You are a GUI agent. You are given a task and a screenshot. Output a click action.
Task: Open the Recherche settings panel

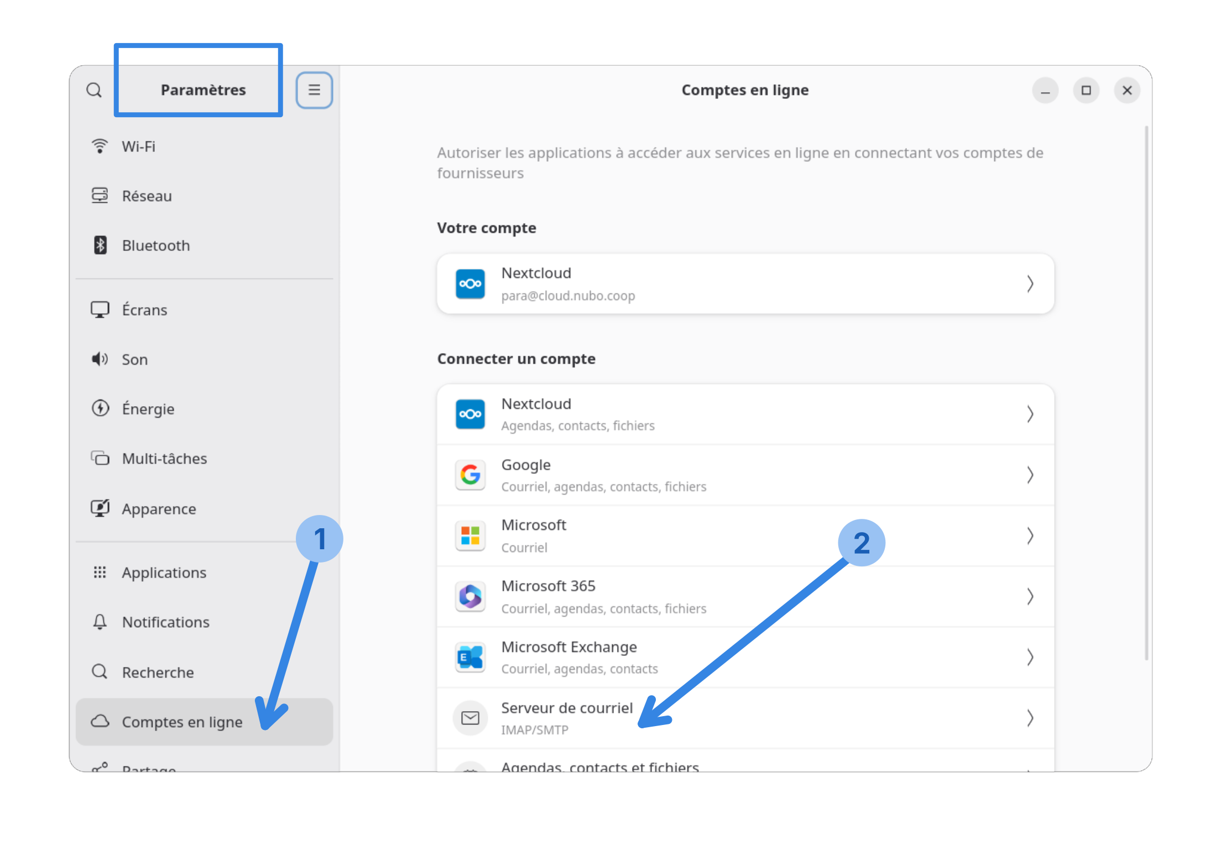point(204,672)
